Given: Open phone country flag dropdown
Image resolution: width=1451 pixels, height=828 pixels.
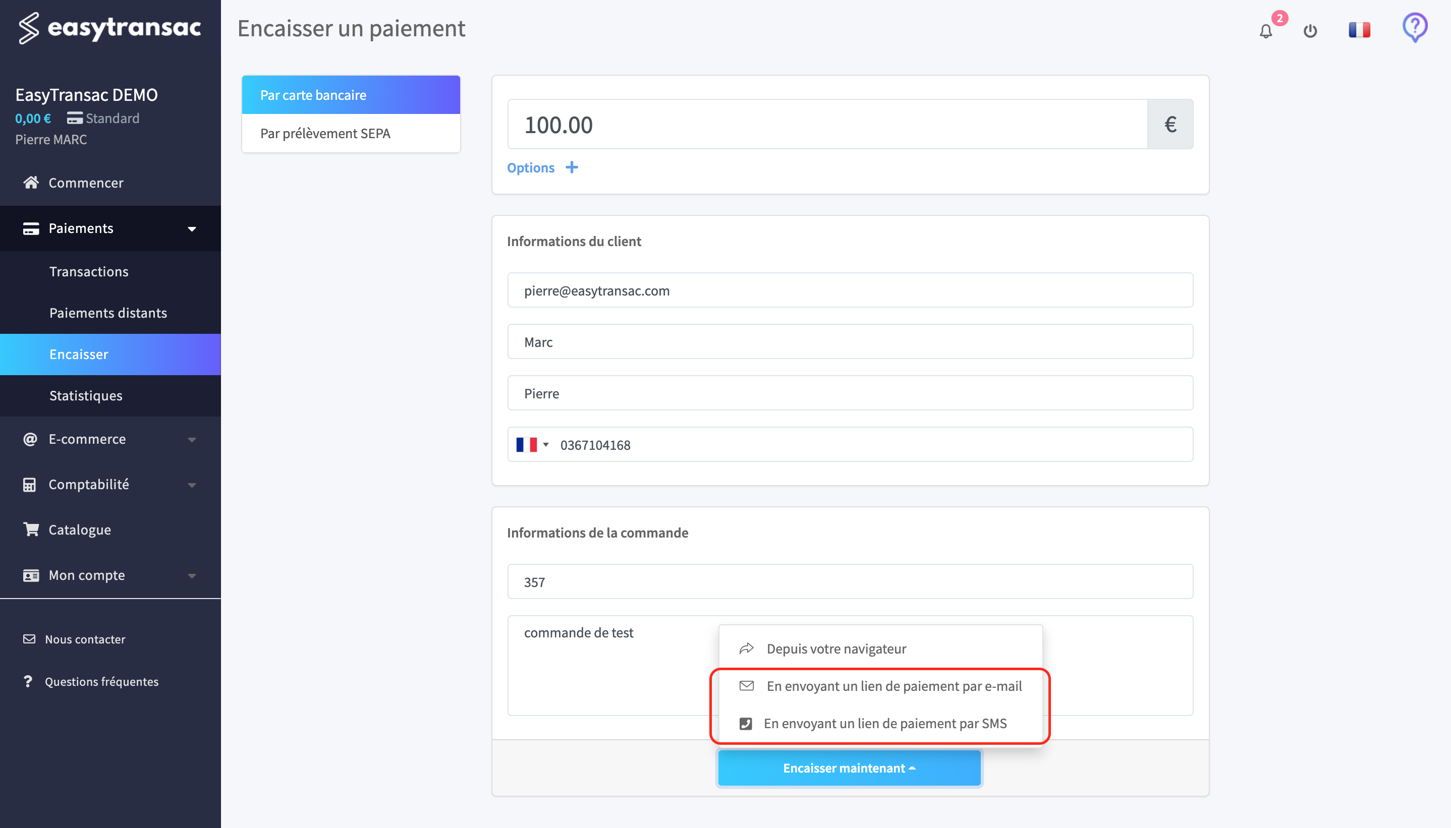Looking at the screenshot, I should tap(532, 445).
